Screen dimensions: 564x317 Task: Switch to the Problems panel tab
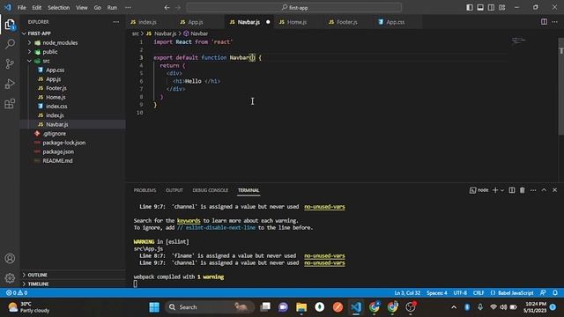[x=145, y=190]
